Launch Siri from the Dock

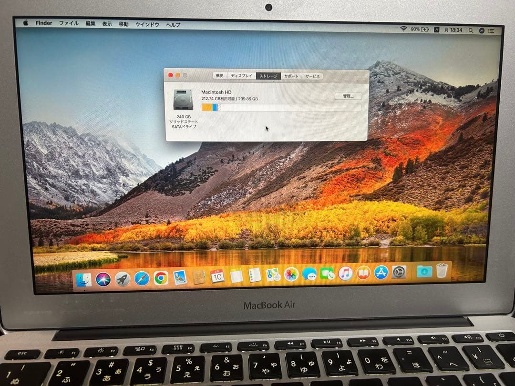tap(103, 280)
